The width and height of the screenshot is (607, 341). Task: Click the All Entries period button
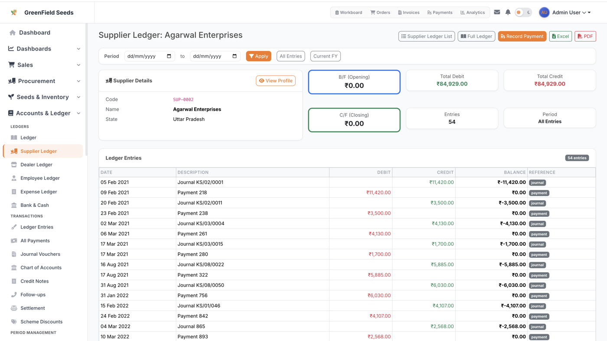290,56
